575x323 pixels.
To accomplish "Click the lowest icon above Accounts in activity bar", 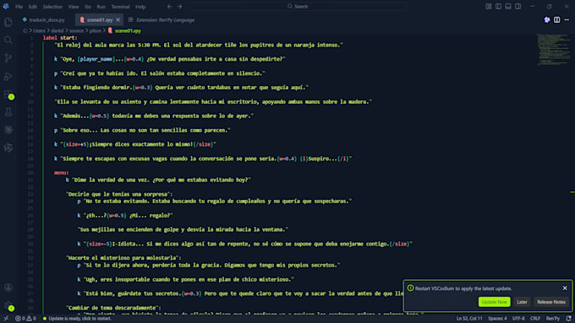I will tap(8, 148).
